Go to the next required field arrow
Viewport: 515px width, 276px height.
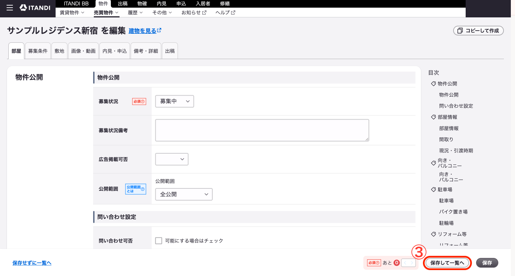pyautogui.click(x=412, y=263)
